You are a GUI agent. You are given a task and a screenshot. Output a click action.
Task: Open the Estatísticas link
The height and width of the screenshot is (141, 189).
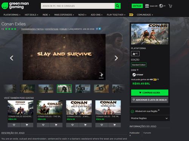(52, 29)
